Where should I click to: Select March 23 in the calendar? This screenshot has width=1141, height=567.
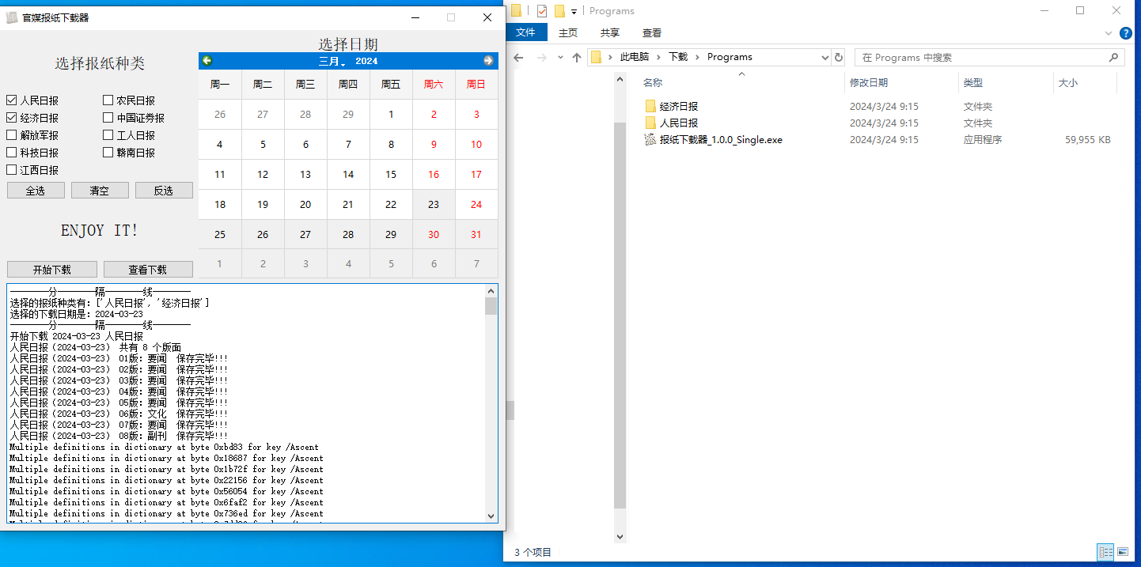[x=434, y=204]
